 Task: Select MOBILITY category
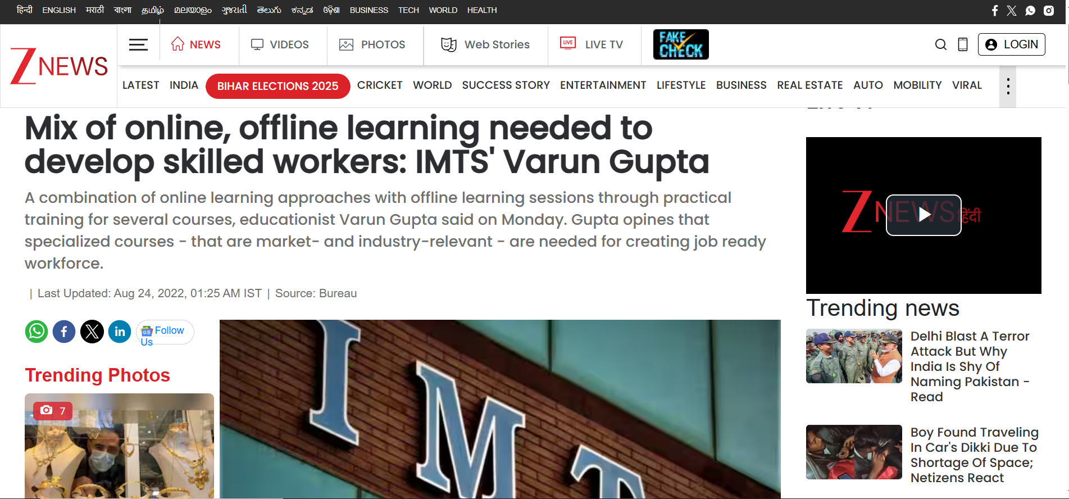917,85
